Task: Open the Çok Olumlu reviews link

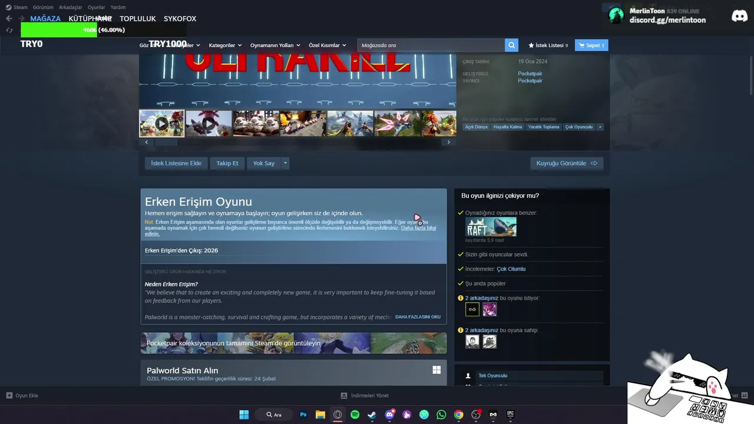Action: (511, 269)
